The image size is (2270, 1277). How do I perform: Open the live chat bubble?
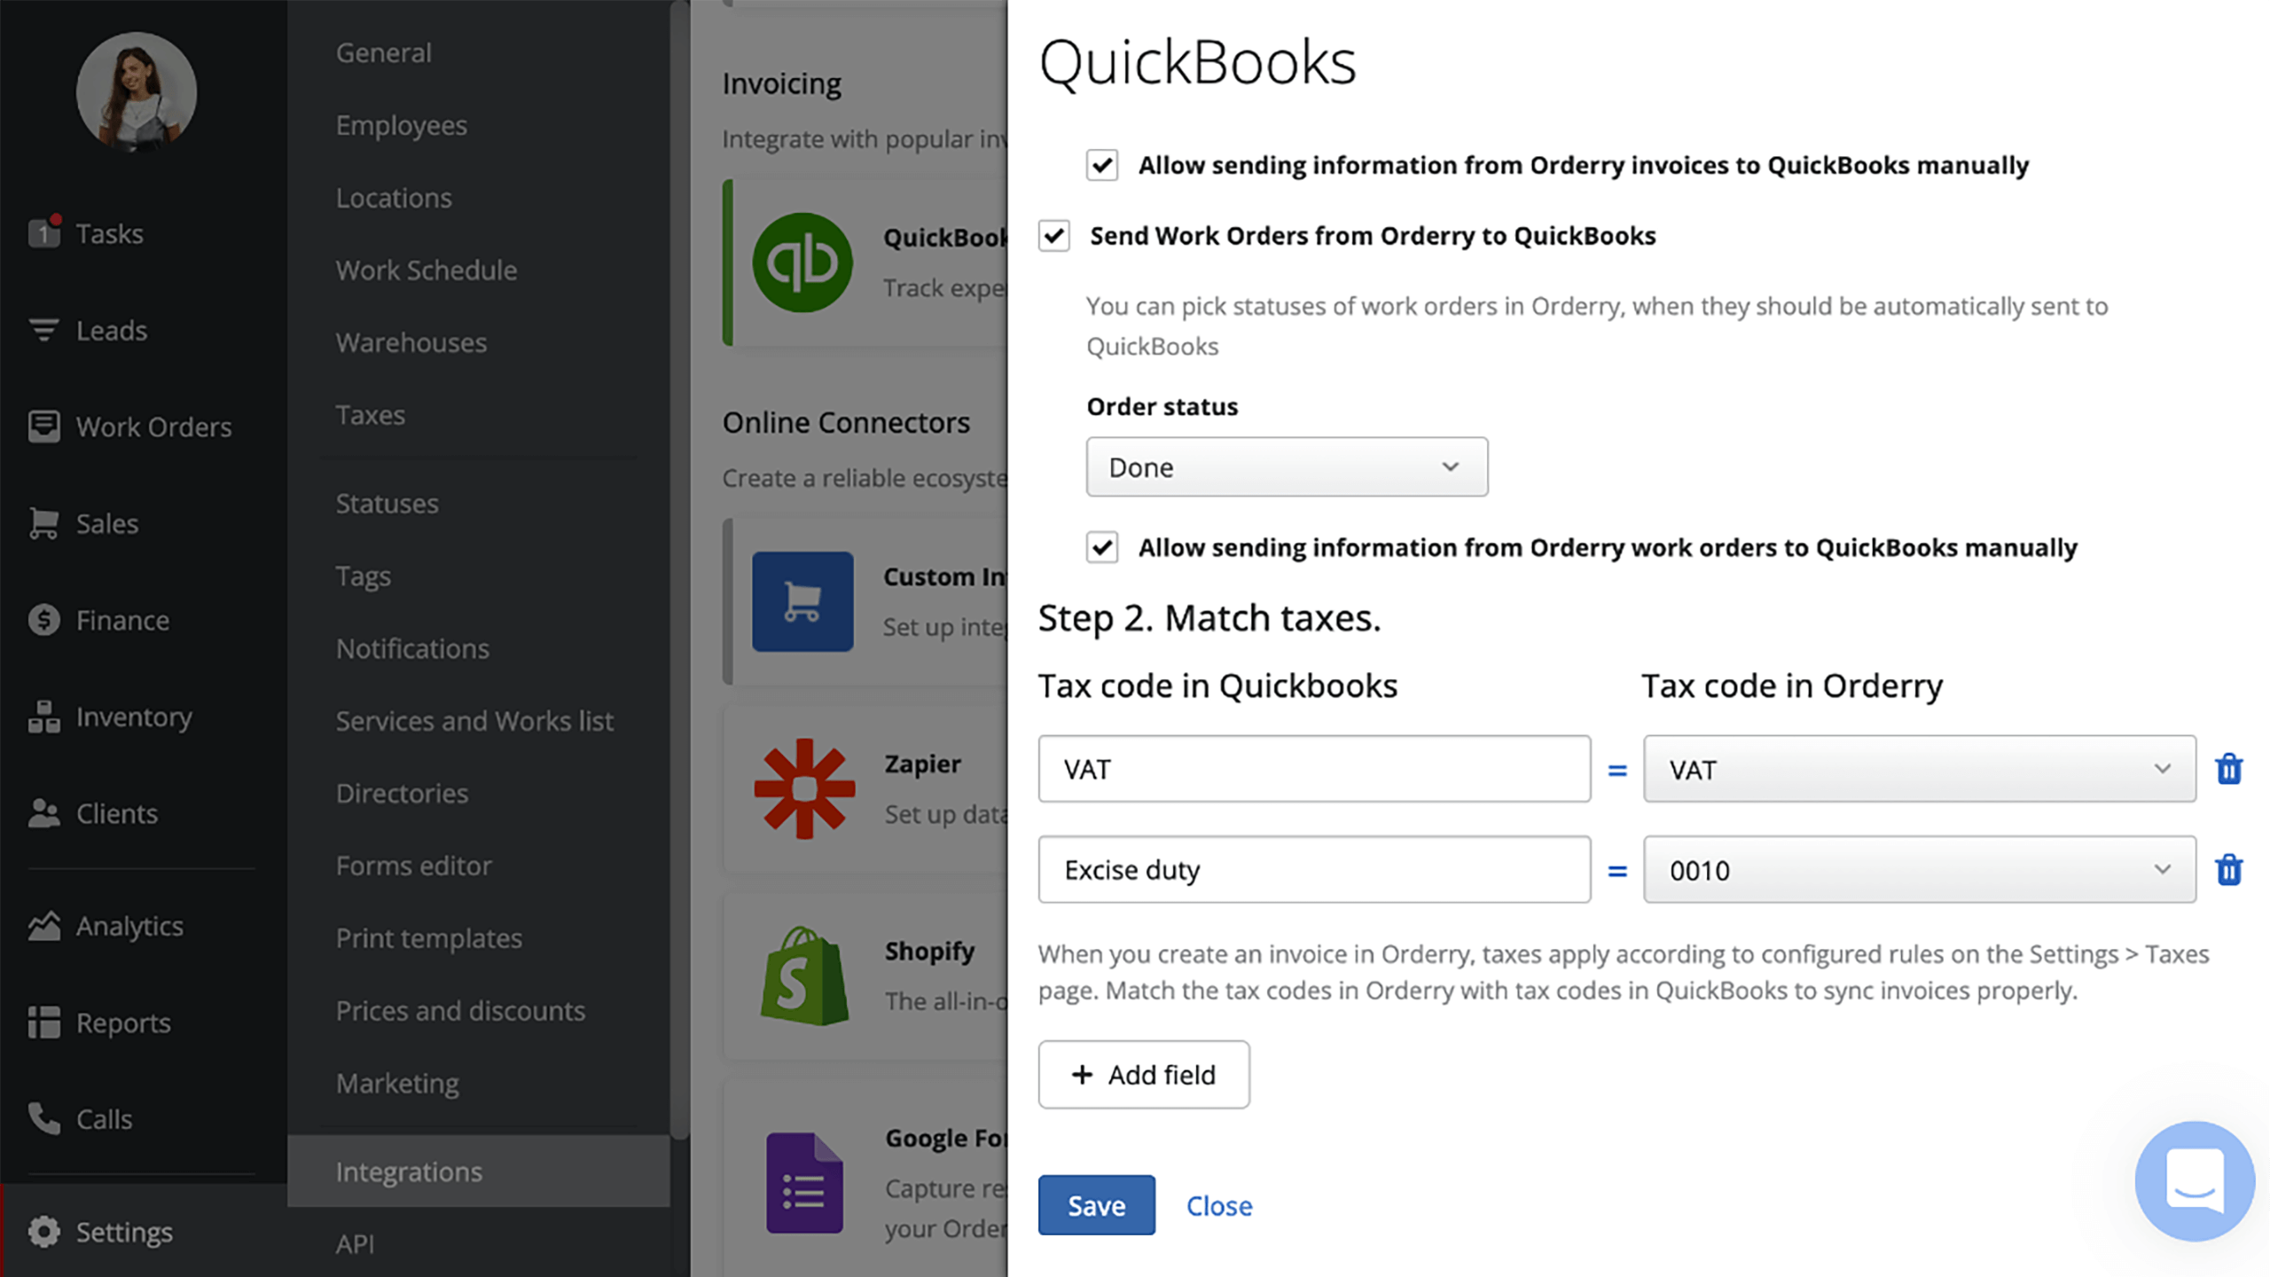click(2195, 1180)
